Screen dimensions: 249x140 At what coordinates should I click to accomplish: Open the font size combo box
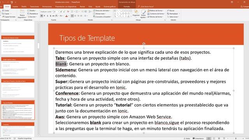pos(56,12)
